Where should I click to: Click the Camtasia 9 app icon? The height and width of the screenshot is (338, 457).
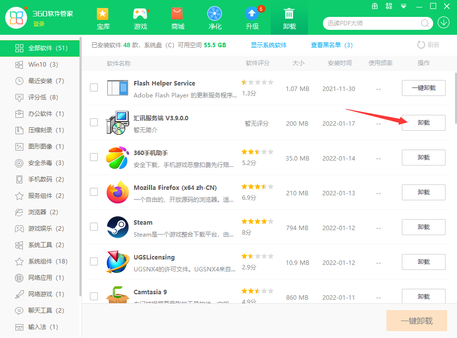point(117,295)
